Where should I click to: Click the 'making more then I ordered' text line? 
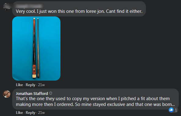[95, 104]
